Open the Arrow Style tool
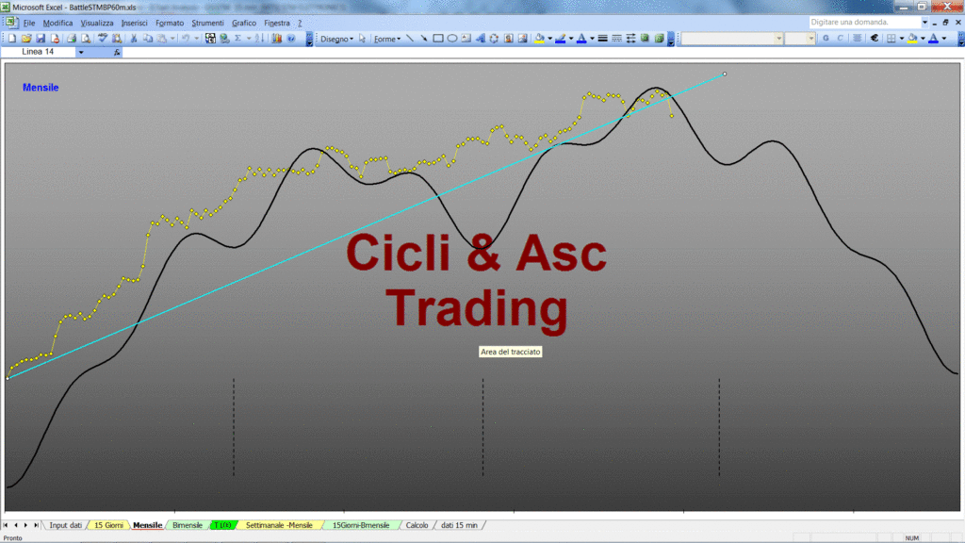 [x=630, y=38]
